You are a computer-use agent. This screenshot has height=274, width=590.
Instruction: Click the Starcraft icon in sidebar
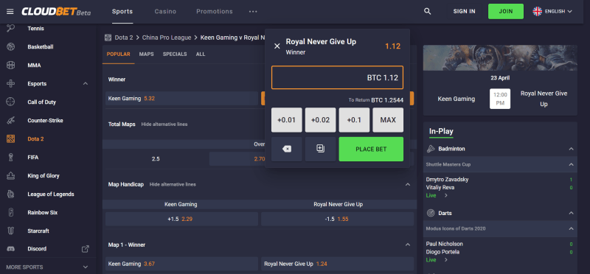pos(10,231)
